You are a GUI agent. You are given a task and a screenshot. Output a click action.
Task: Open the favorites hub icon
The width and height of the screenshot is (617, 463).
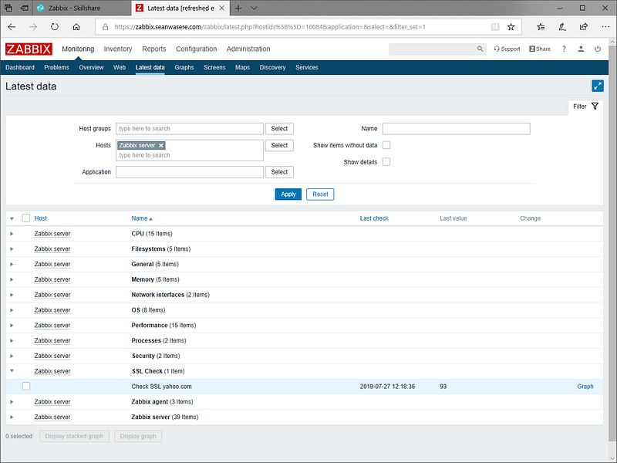coord(541,27)
